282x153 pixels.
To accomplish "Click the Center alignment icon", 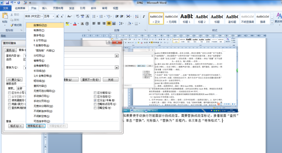I will pyautogui.click(x=99, y=24).
